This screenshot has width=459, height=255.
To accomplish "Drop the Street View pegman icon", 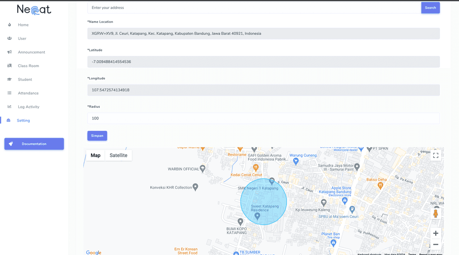I will click(435, 213).
